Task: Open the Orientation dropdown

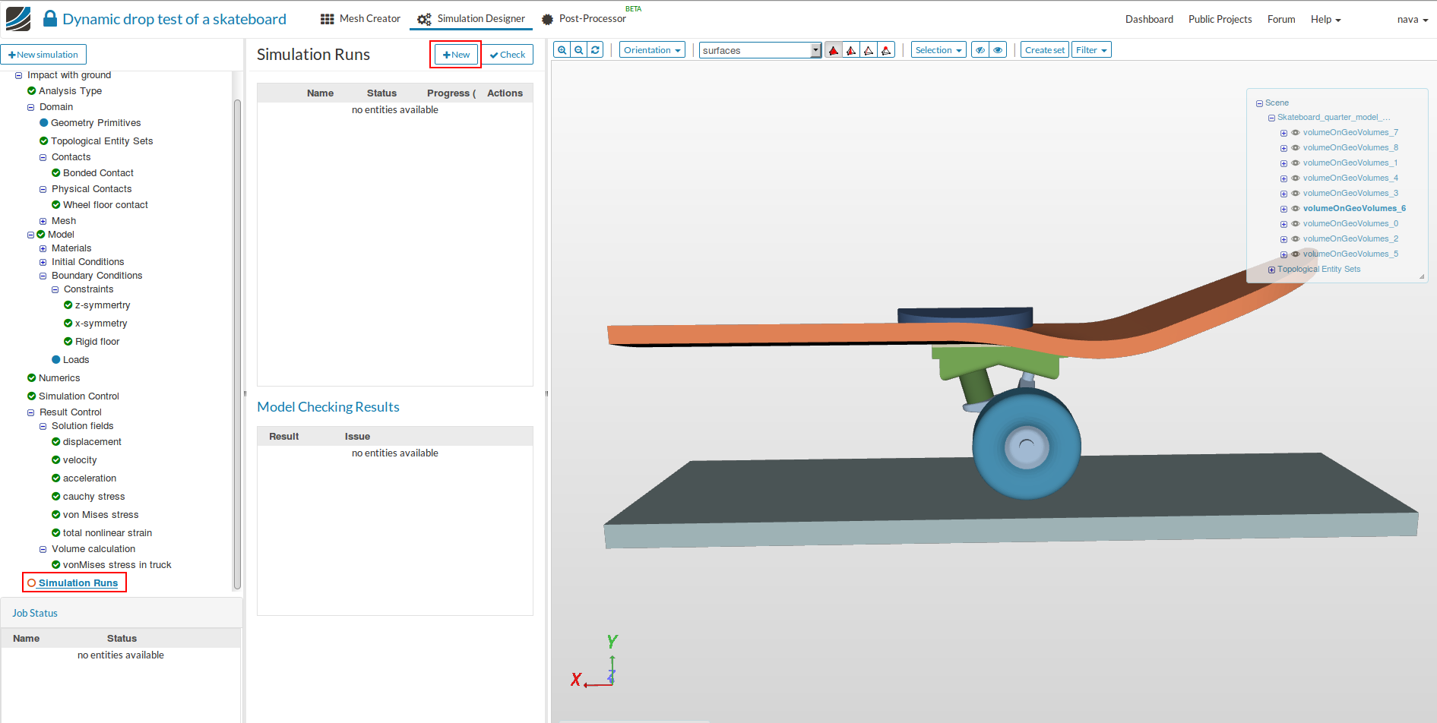Action: [x=652, y=50]
